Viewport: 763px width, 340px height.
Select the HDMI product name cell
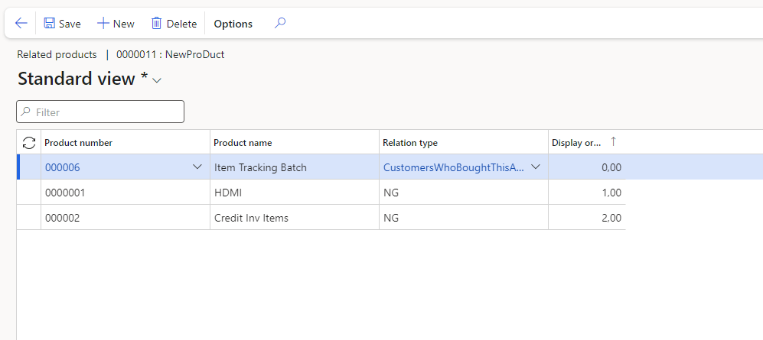click(294, 193)
